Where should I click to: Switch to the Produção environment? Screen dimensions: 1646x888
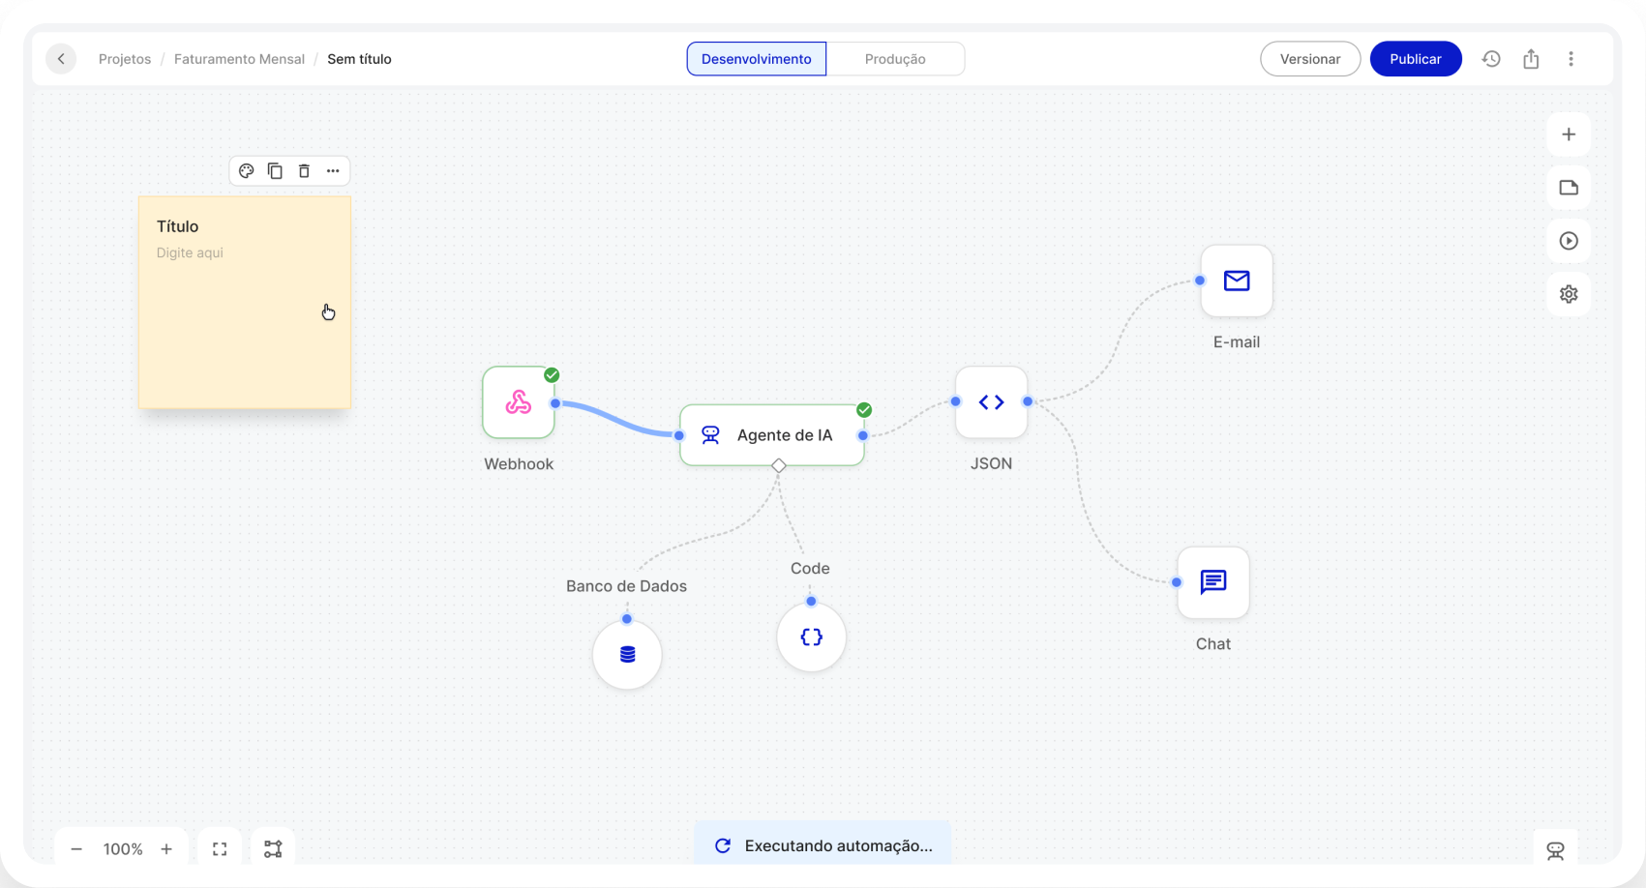(895, 58)
